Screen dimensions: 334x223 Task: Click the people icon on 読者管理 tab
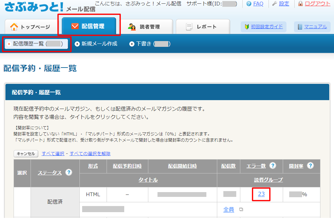click(132, 27)
